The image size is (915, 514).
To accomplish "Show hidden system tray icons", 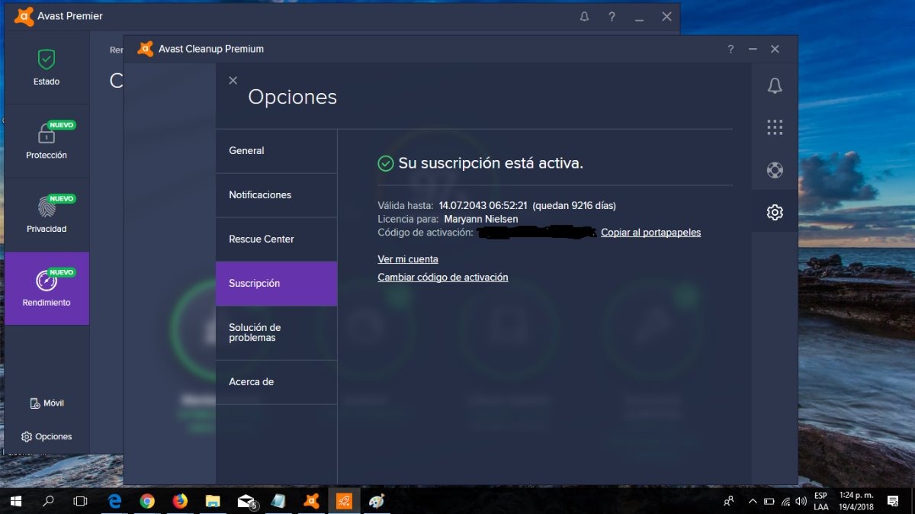I will pos(753,501).
